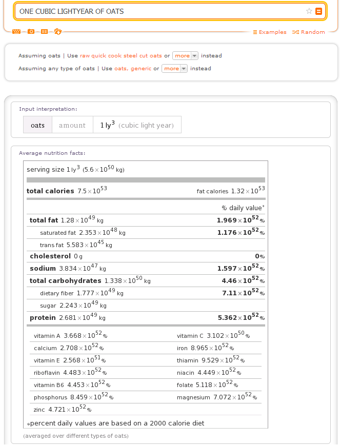Viewport: 340px width, 446px height.
Task: Click magnesium 7.072×10^52 % entry
Action: coord(217,397)
